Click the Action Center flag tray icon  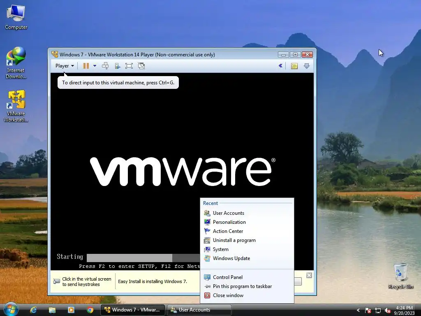(x=368, y=310)
